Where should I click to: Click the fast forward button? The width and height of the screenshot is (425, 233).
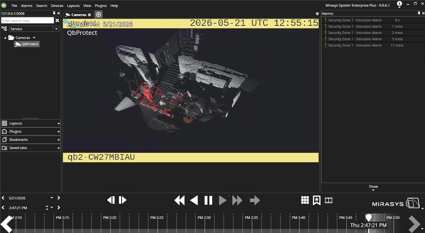(237, 200)
